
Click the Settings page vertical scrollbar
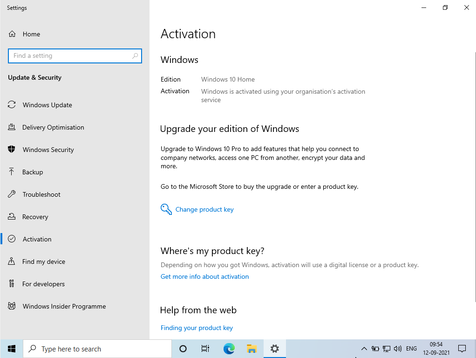click(475, 176)
